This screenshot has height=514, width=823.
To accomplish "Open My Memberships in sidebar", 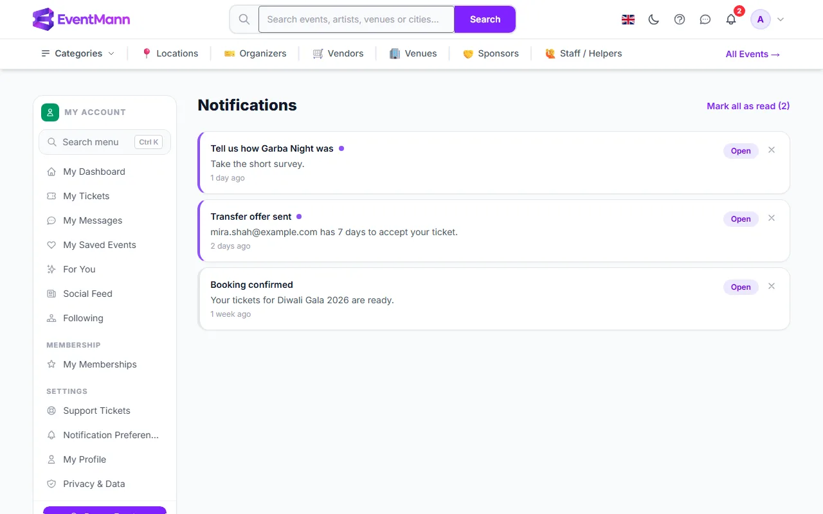I will pyautogui.click(x=105, y=364).
